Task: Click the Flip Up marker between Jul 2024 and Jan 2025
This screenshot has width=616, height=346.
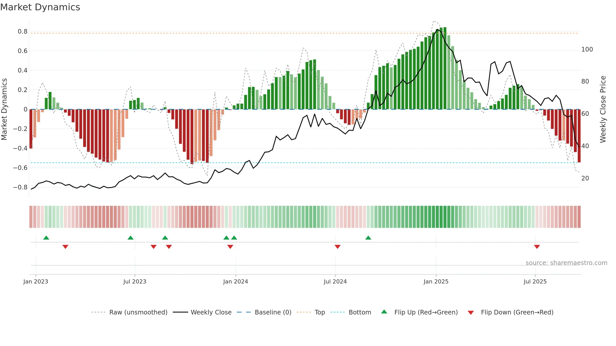Action: pyautogui.click(x=368, y=238)
